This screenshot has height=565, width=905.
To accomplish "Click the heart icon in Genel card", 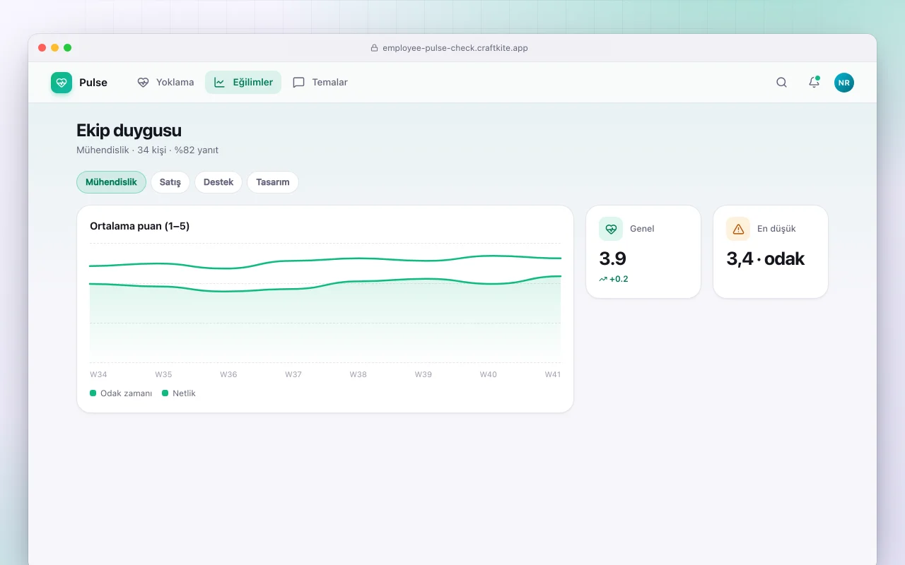I will point(611,229).
